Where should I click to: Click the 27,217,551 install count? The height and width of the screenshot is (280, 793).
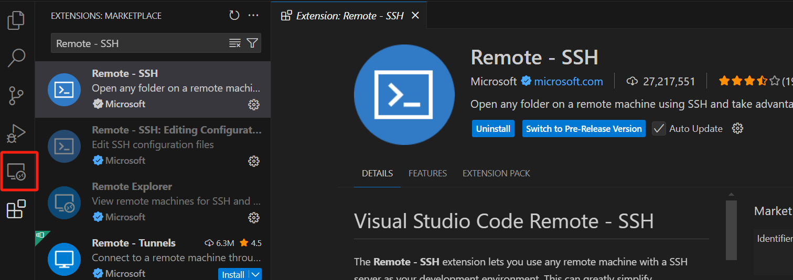pyautogui.click(x=661, y=82)
